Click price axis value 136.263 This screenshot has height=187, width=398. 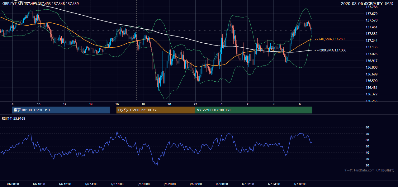pyautogui.click(x=372, y=101)
